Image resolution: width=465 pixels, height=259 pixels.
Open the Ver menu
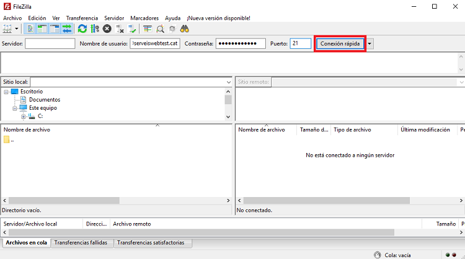click(56, 18)
